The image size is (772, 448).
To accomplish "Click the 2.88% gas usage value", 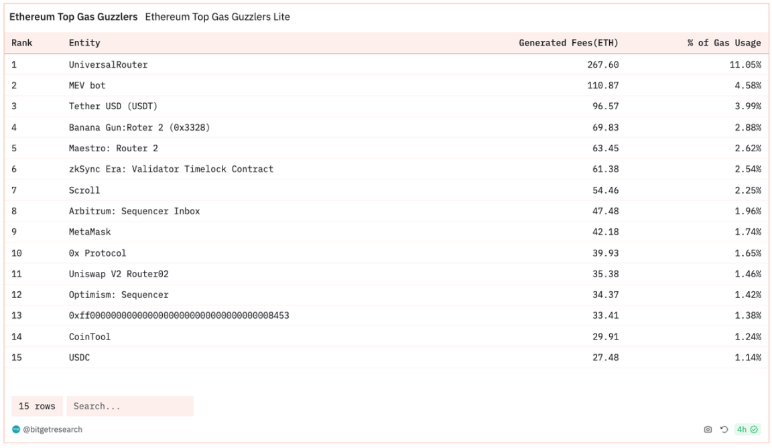I will pos(748,127).
